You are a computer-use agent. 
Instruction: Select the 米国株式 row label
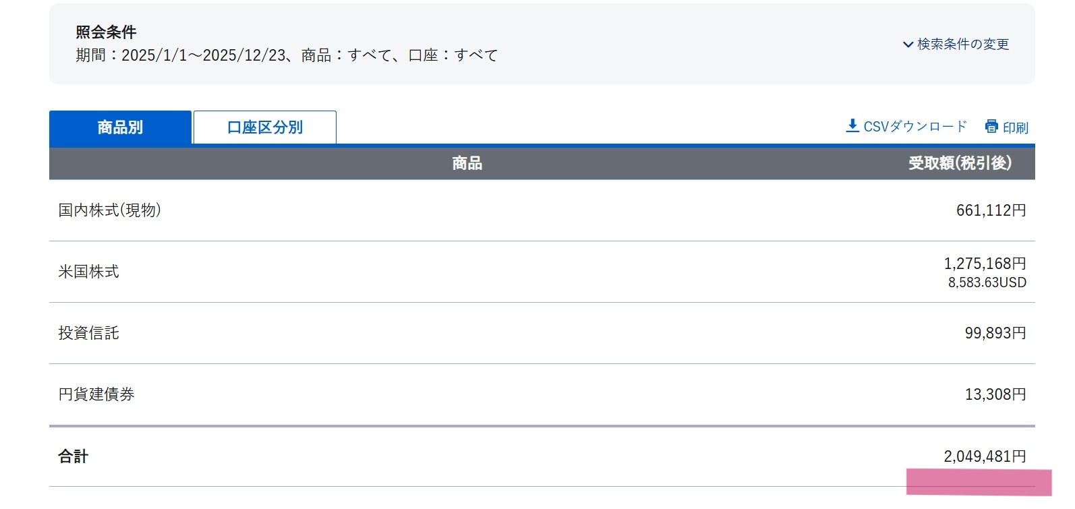tap(88, 272)
